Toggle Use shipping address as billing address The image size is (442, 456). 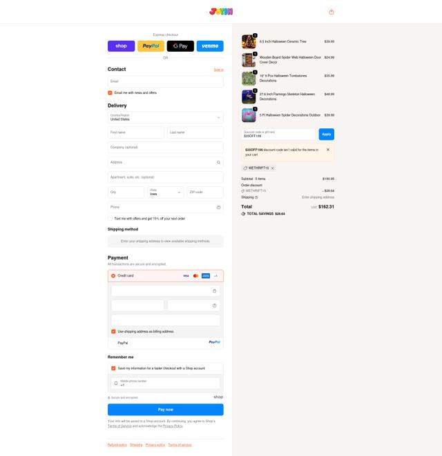coord(113,332)
